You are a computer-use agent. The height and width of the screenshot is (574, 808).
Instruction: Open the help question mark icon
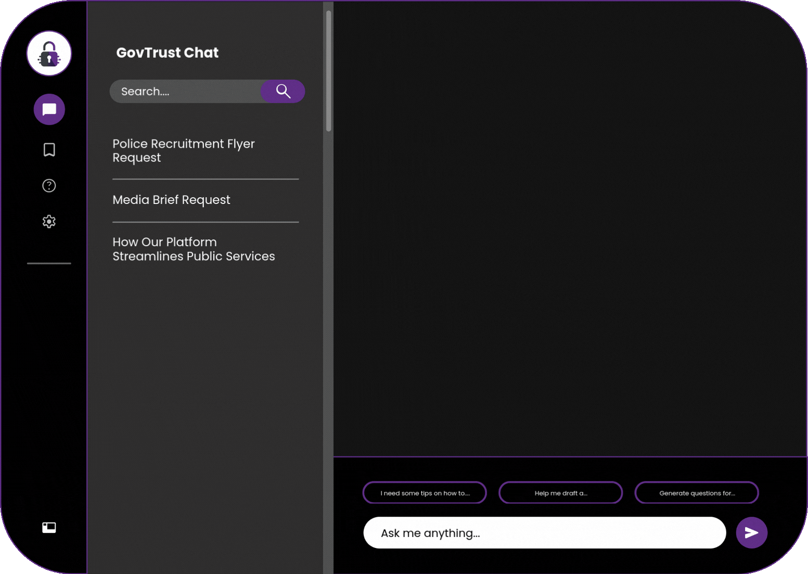[x=49, y=186]
